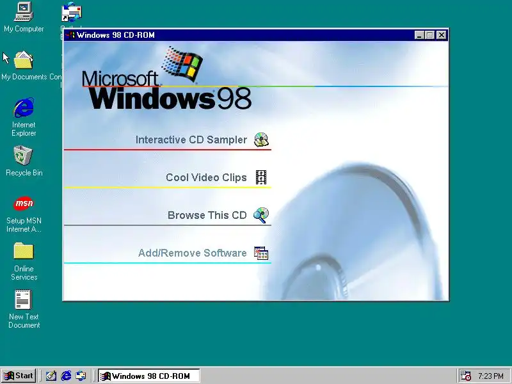Launch Internet Explorer from Quick Launch

[x=66, y=376]
